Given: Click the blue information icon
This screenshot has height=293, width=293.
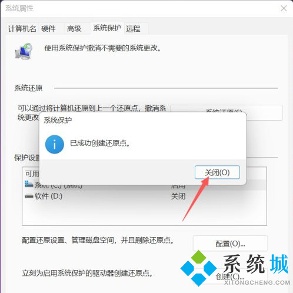Looking at the screenshot, I should click(55, 144).
